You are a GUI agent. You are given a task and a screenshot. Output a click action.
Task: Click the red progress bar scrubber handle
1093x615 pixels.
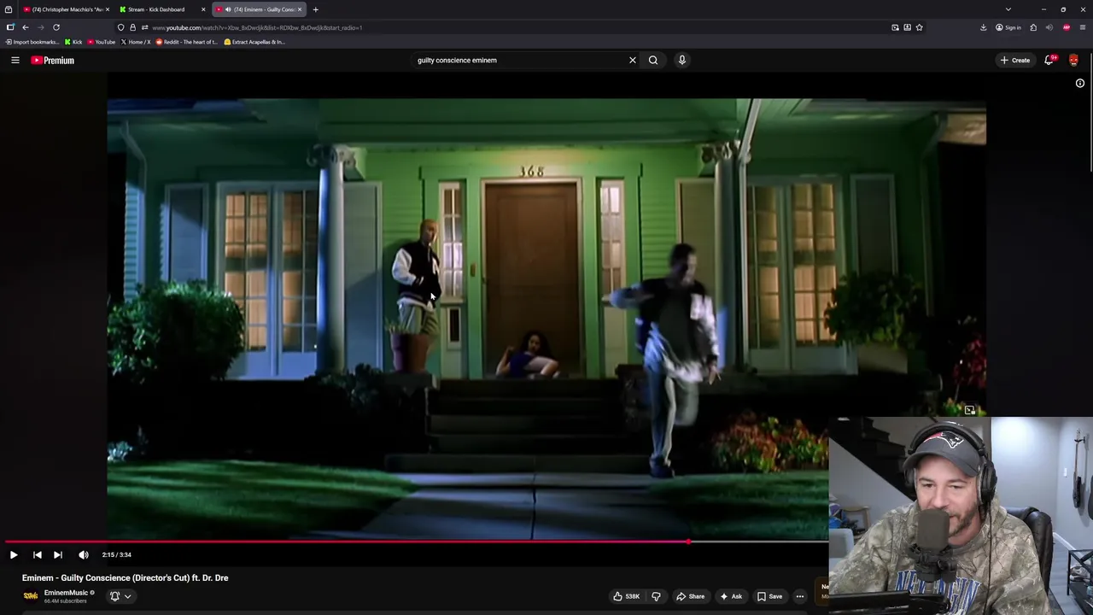[x=688, y=542]
